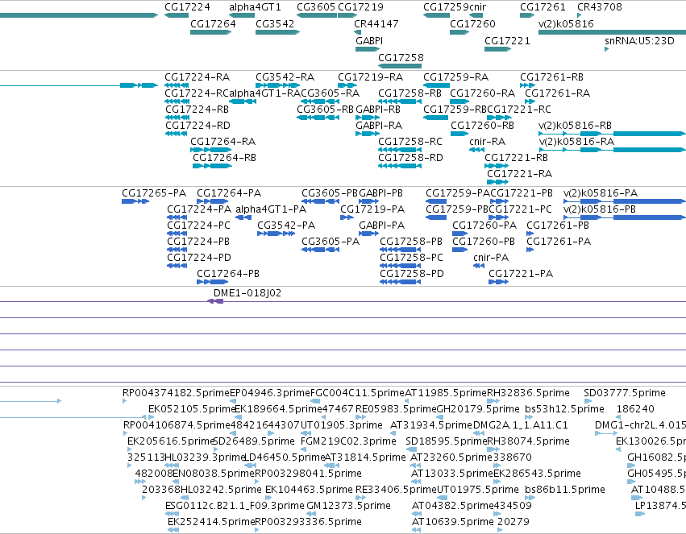The width and height of the screenshot is (686, 534).
Task: Open the alpha4GT1-RA transcript label
Action: pos(264,93)
